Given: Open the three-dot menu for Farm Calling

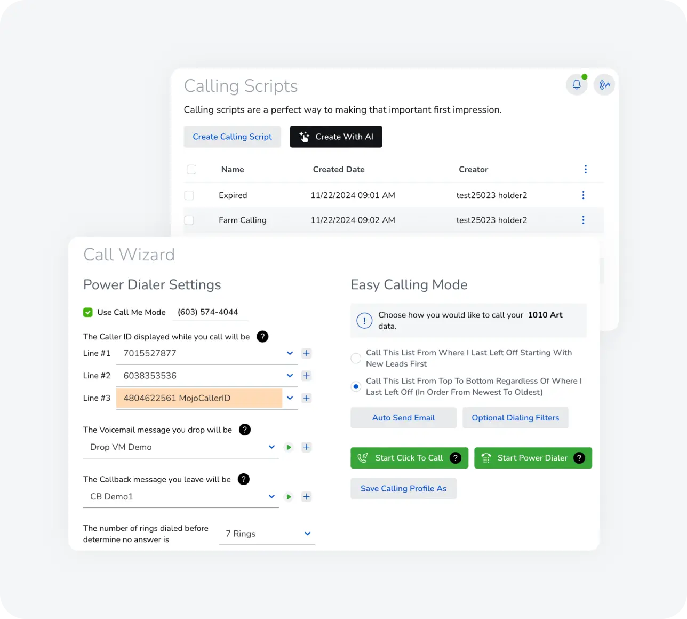Looking at the screenshot, I should (x=583, y=220).
